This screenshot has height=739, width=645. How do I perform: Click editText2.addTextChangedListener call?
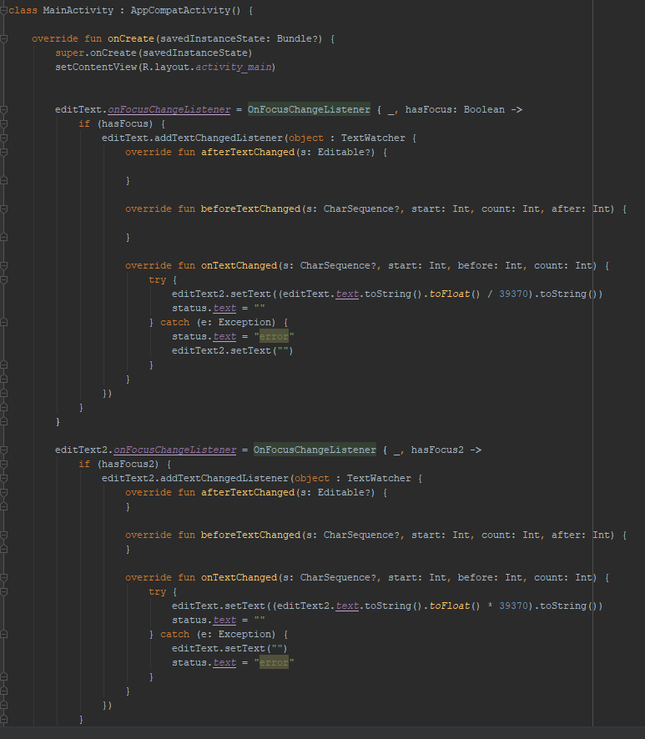[x=195, y=479]
